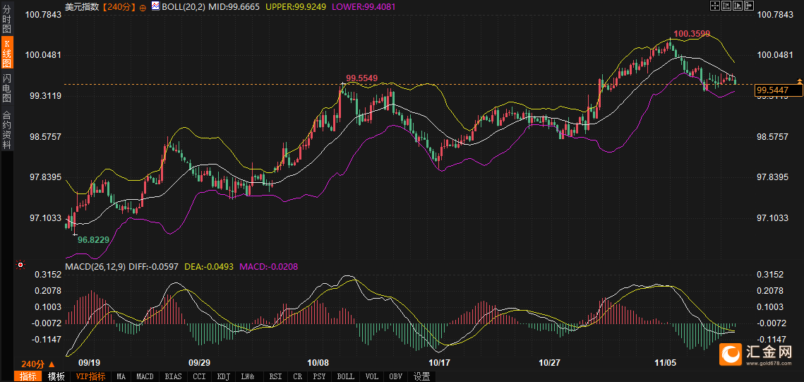Click the crosshair cursor icon at top right
The width and height of the screenshot is (804, 382).
click(x=714, y=6)
